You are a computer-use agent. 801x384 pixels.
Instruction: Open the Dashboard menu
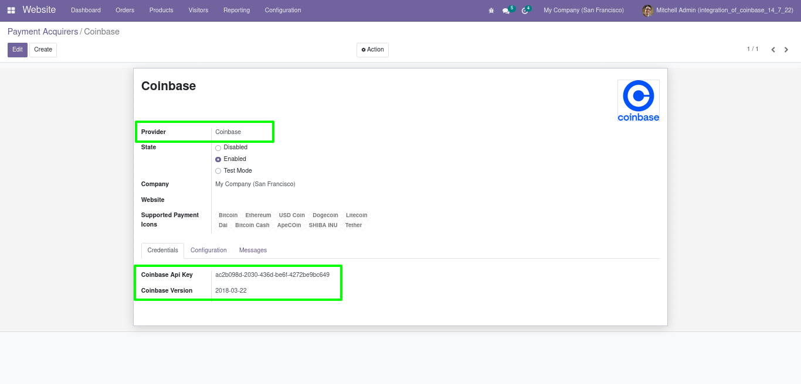click(86, 11)
